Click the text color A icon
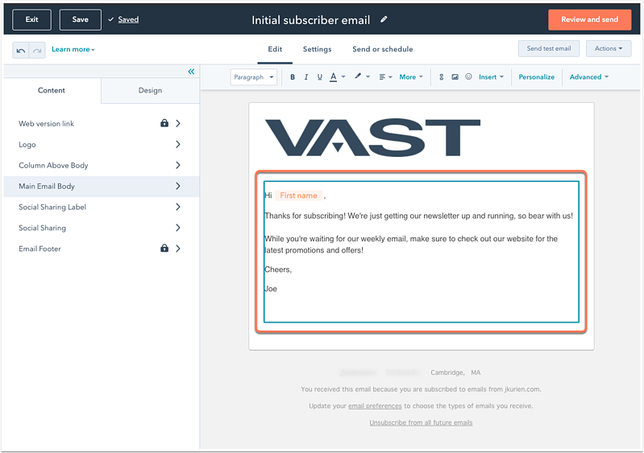Viewport: 644px width, 453px height. coord(334,77)
